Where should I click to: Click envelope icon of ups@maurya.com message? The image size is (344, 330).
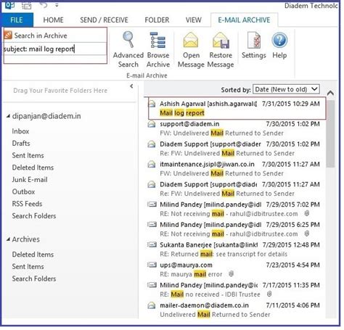tap(152, 265)
